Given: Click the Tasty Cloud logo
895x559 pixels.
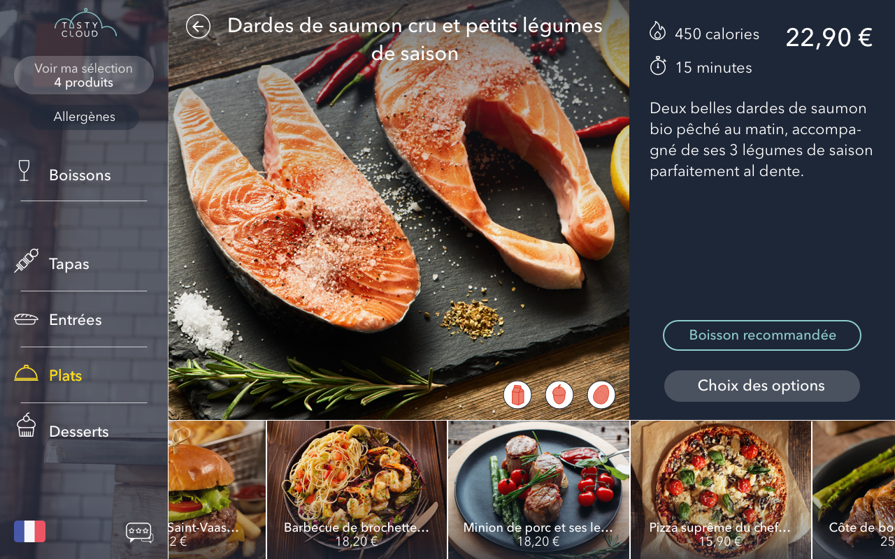Looking at the screenshot, I should (x=85, y=23).
